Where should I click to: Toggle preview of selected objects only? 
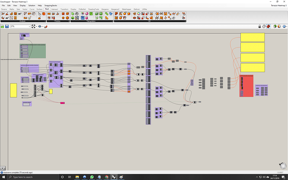(x=275, y=26)
